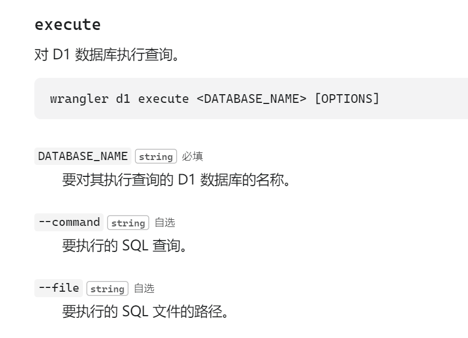The height and width of the screenshot is (338, 468).
Task: Click the 必填 label
Action: pos(193,157)
